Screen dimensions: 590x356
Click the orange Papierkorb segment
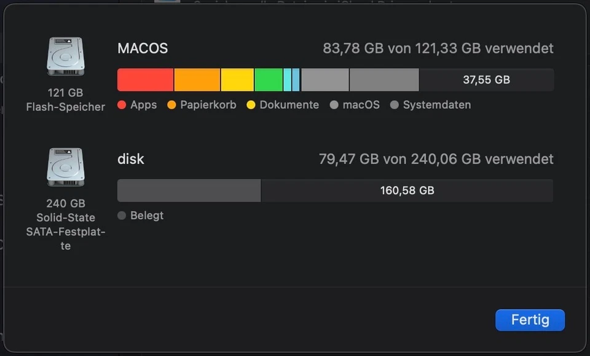pyautogui.click(x=197, y=79)
